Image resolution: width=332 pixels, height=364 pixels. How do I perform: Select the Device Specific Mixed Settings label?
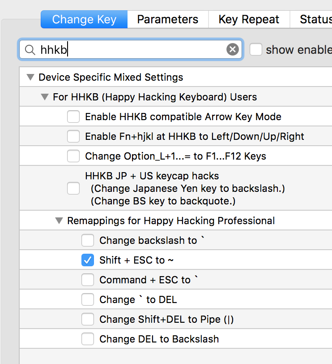(111, 77)
